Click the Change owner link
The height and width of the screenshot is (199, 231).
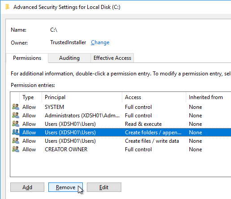click(100, 42)
